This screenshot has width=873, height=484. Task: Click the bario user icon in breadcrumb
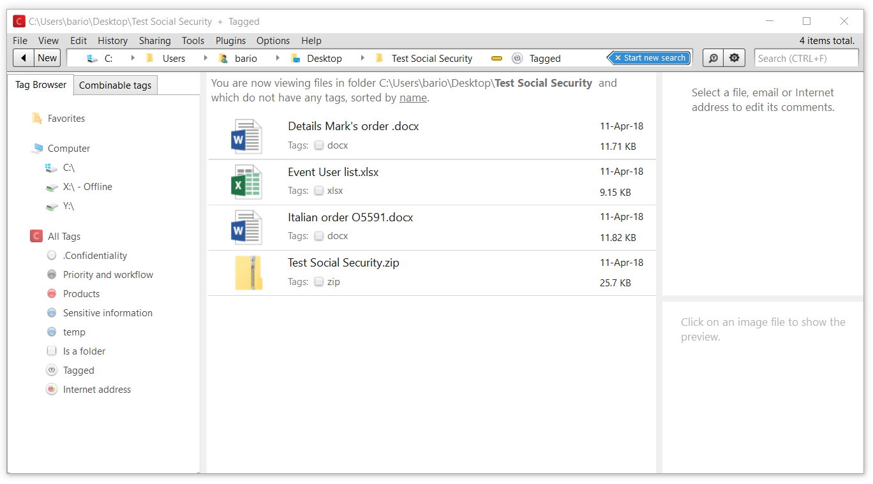(223, 58)
